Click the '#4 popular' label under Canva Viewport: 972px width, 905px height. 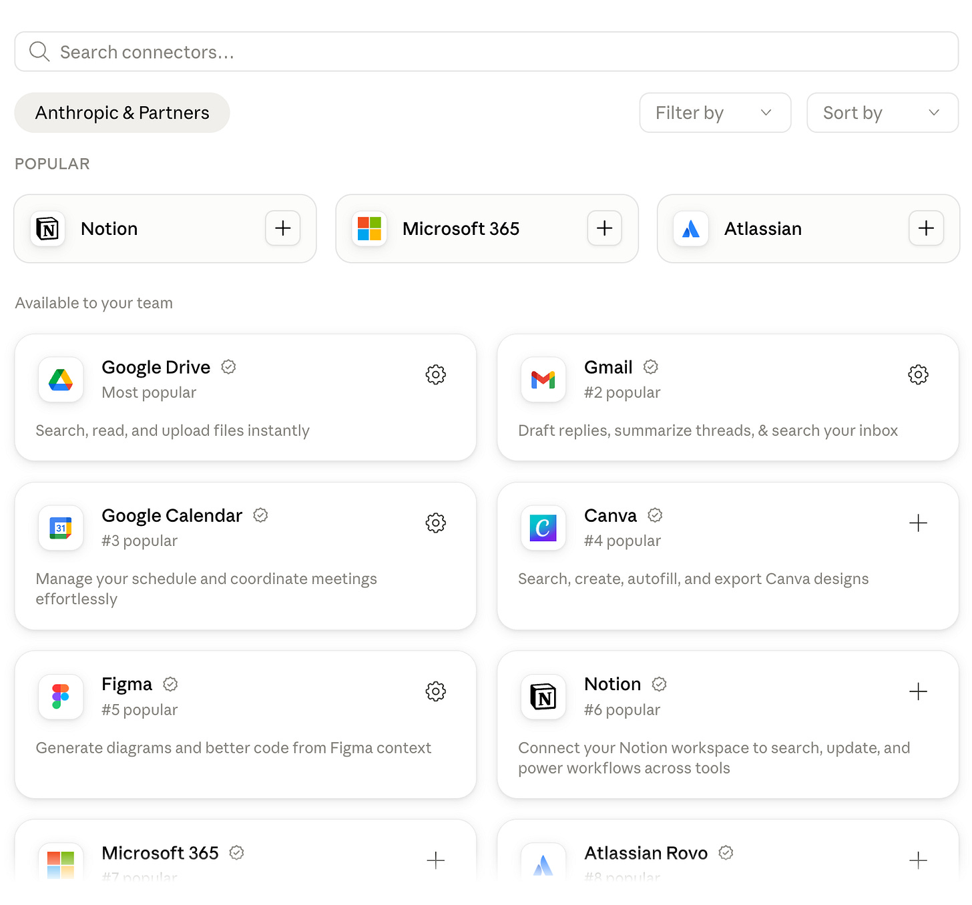622,541
